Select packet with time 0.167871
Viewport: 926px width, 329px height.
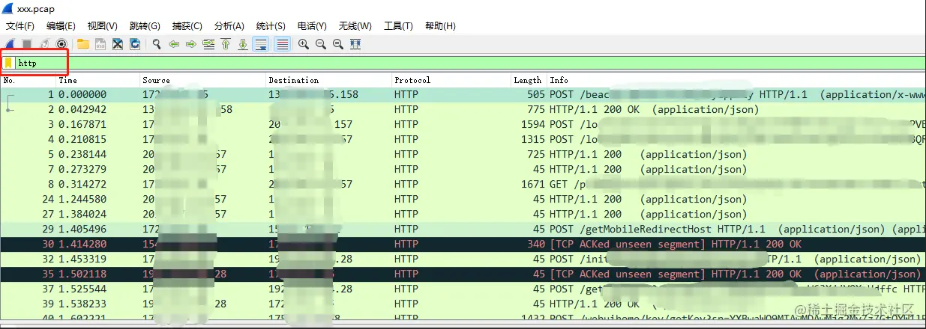[463, 124]
